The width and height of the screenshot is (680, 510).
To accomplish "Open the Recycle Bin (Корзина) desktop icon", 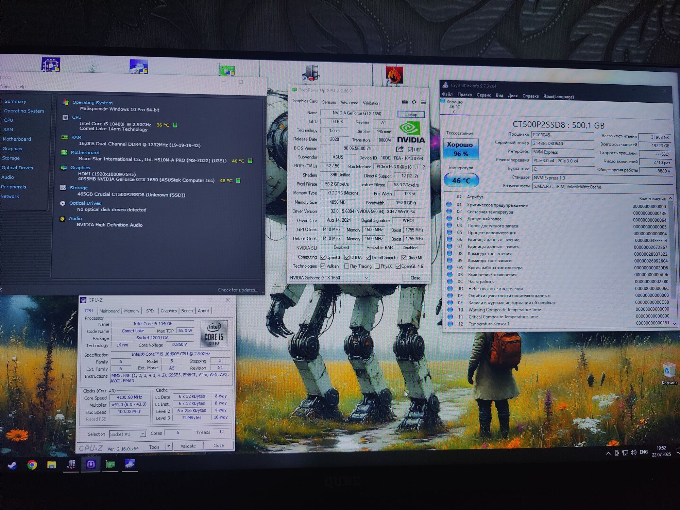I will pos(669,374).
